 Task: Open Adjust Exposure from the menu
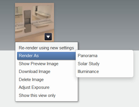pos(46,87)
